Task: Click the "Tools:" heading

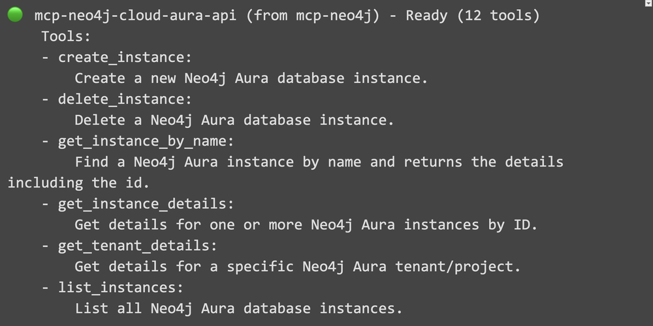Action: [x=66, y=36]
